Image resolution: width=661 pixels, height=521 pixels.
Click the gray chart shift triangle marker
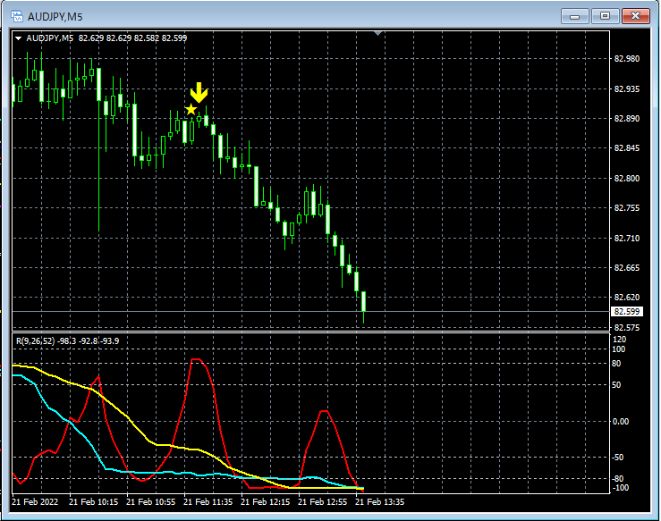point(378,33)
